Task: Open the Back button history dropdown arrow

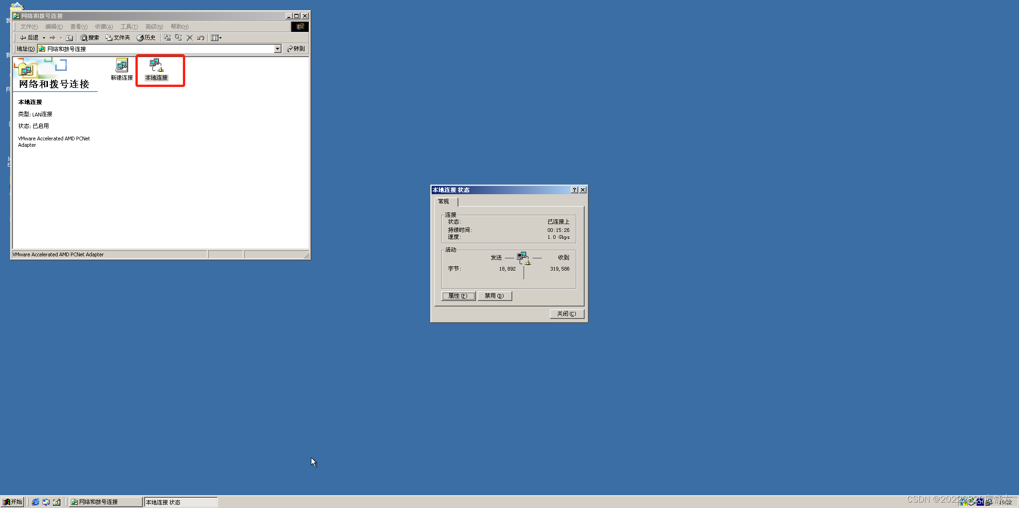Action: pyautogui.click(x=44, y=38)
